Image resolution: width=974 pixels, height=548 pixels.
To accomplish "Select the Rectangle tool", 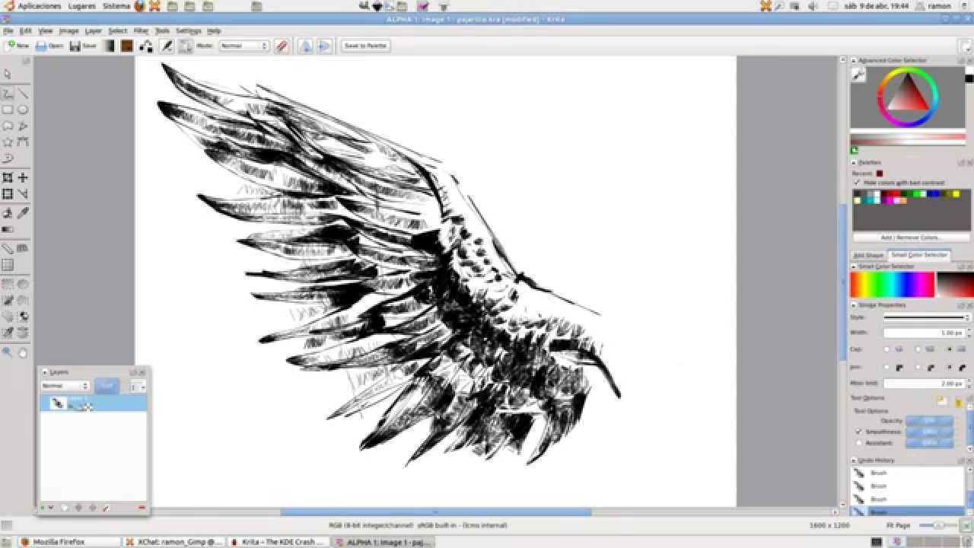I will [x=8, y=109].
